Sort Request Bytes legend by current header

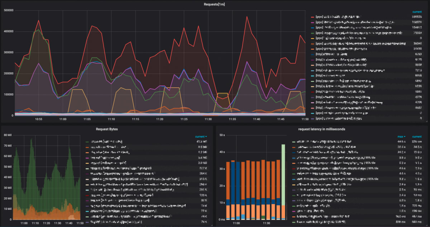pos(201,137)
